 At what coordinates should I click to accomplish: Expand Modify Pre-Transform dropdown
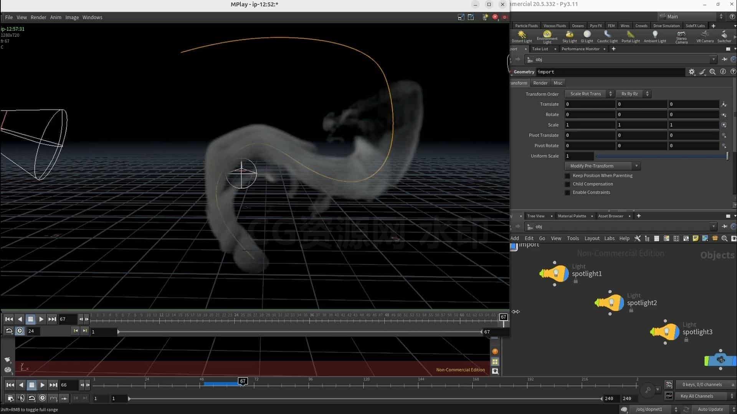click(602, 166)
